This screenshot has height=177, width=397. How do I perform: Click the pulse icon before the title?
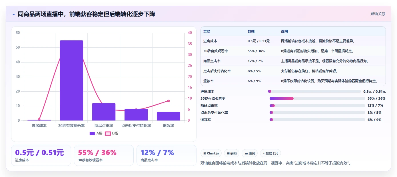pyautogui.click(x=13, y=14)
